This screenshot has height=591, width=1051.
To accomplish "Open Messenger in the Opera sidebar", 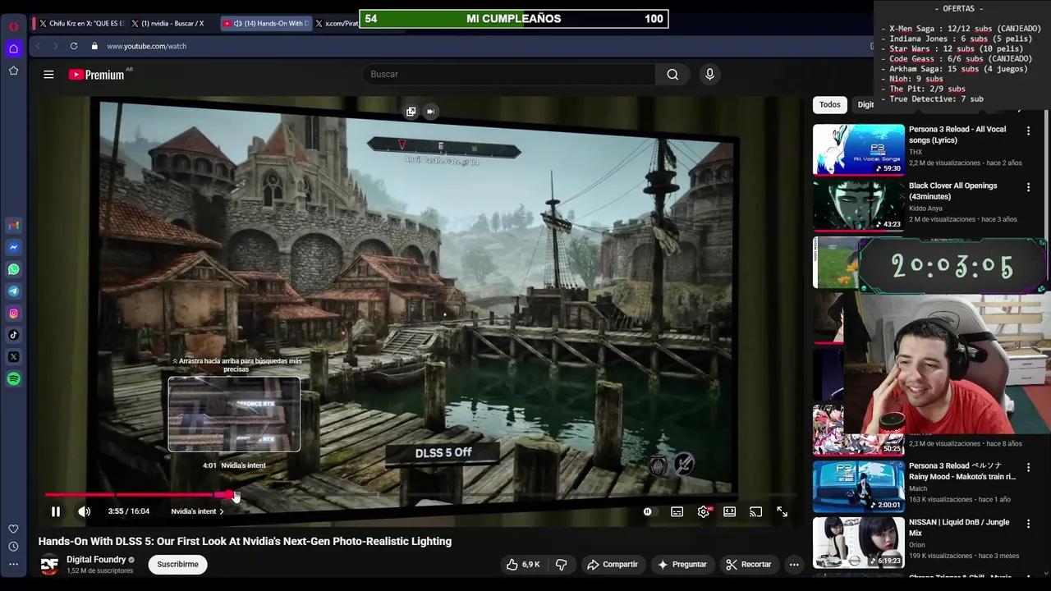I will pyautogui.click(x=13, y=247).
